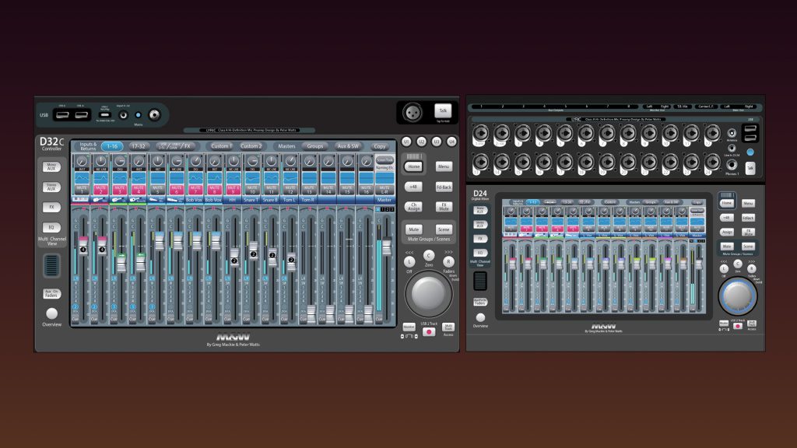Image resolution: width=797 pixels, height=448 pixels.
Task: Click the Phones 1 jack on D24
Action: (732, 165)
